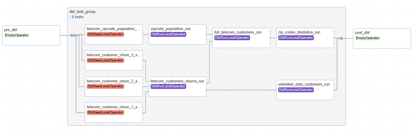Select the zip_codes_stadistics_run task
The width and height of the screenshot is (412, 132).
(x=305, y=38)
